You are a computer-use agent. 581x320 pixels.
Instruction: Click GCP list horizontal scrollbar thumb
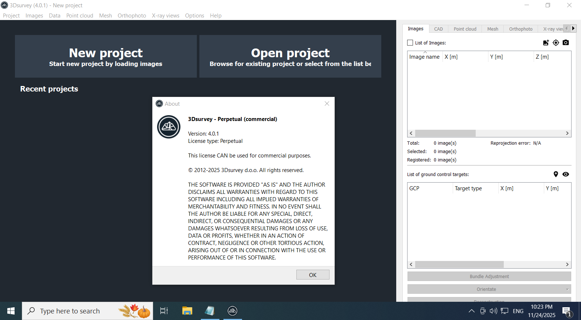pos(459,265)
